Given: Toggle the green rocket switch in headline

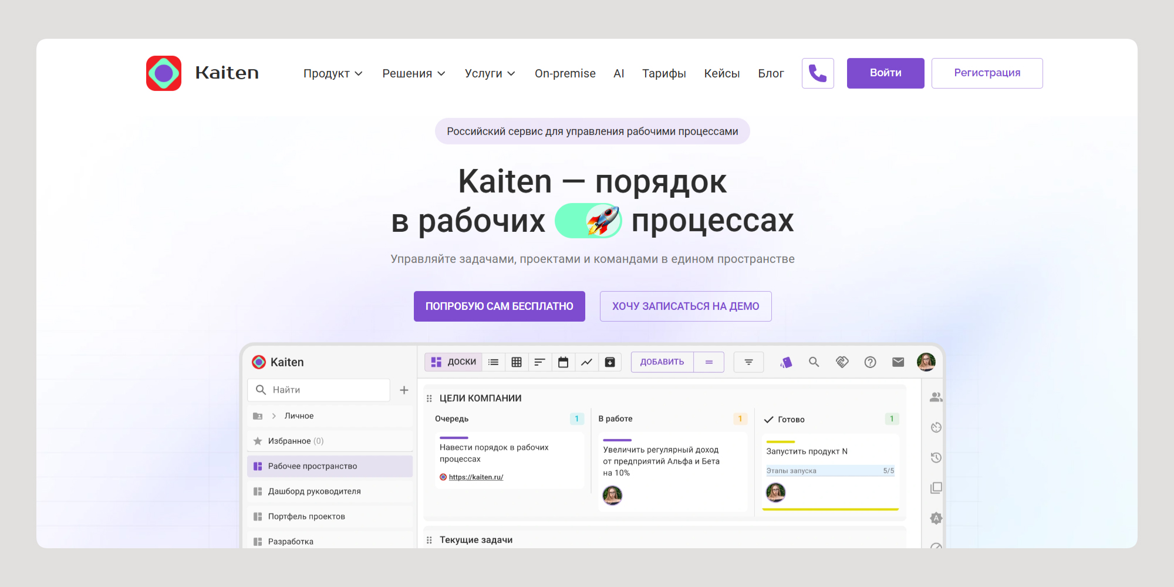Looking at the screenshot, I should [x=588, y=221].
